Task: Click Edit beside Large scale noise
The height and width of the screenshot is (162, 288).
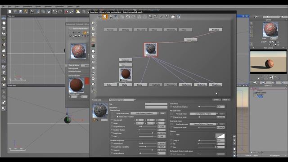Action: 163,113
